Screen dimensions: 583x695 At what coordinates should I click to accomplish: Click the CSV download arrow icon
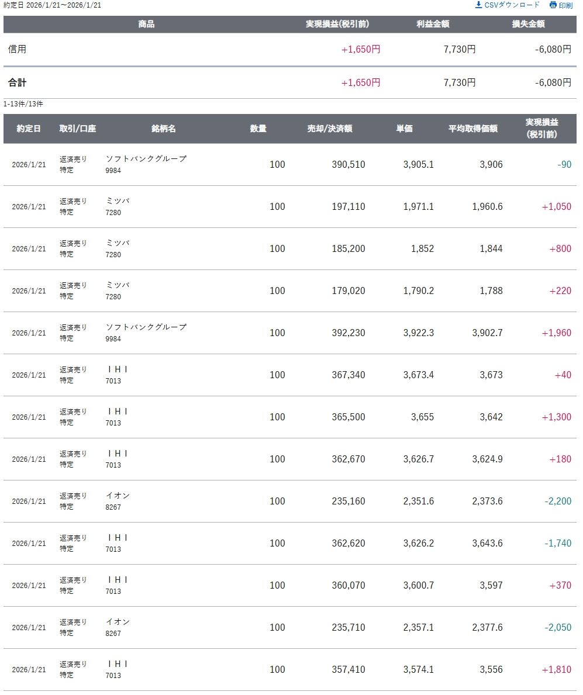(x=478, y=5)
